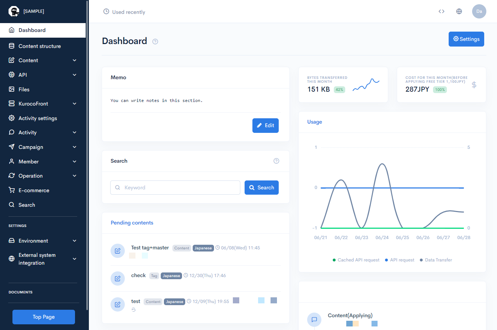
Task: Click the dollar sign icon in the cost card
Action: point(474,85)
